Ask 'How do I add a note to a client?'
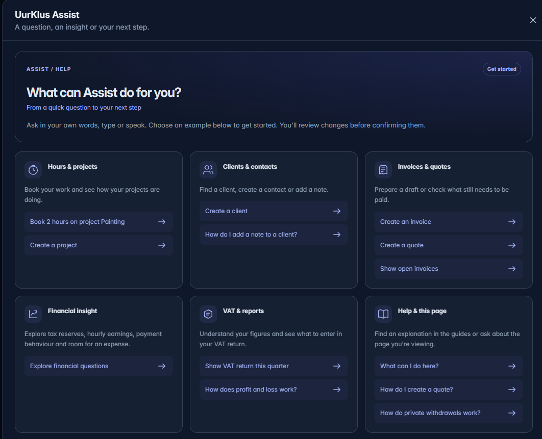This screenshot has height=439, width=542. click(x=274, y=235)
